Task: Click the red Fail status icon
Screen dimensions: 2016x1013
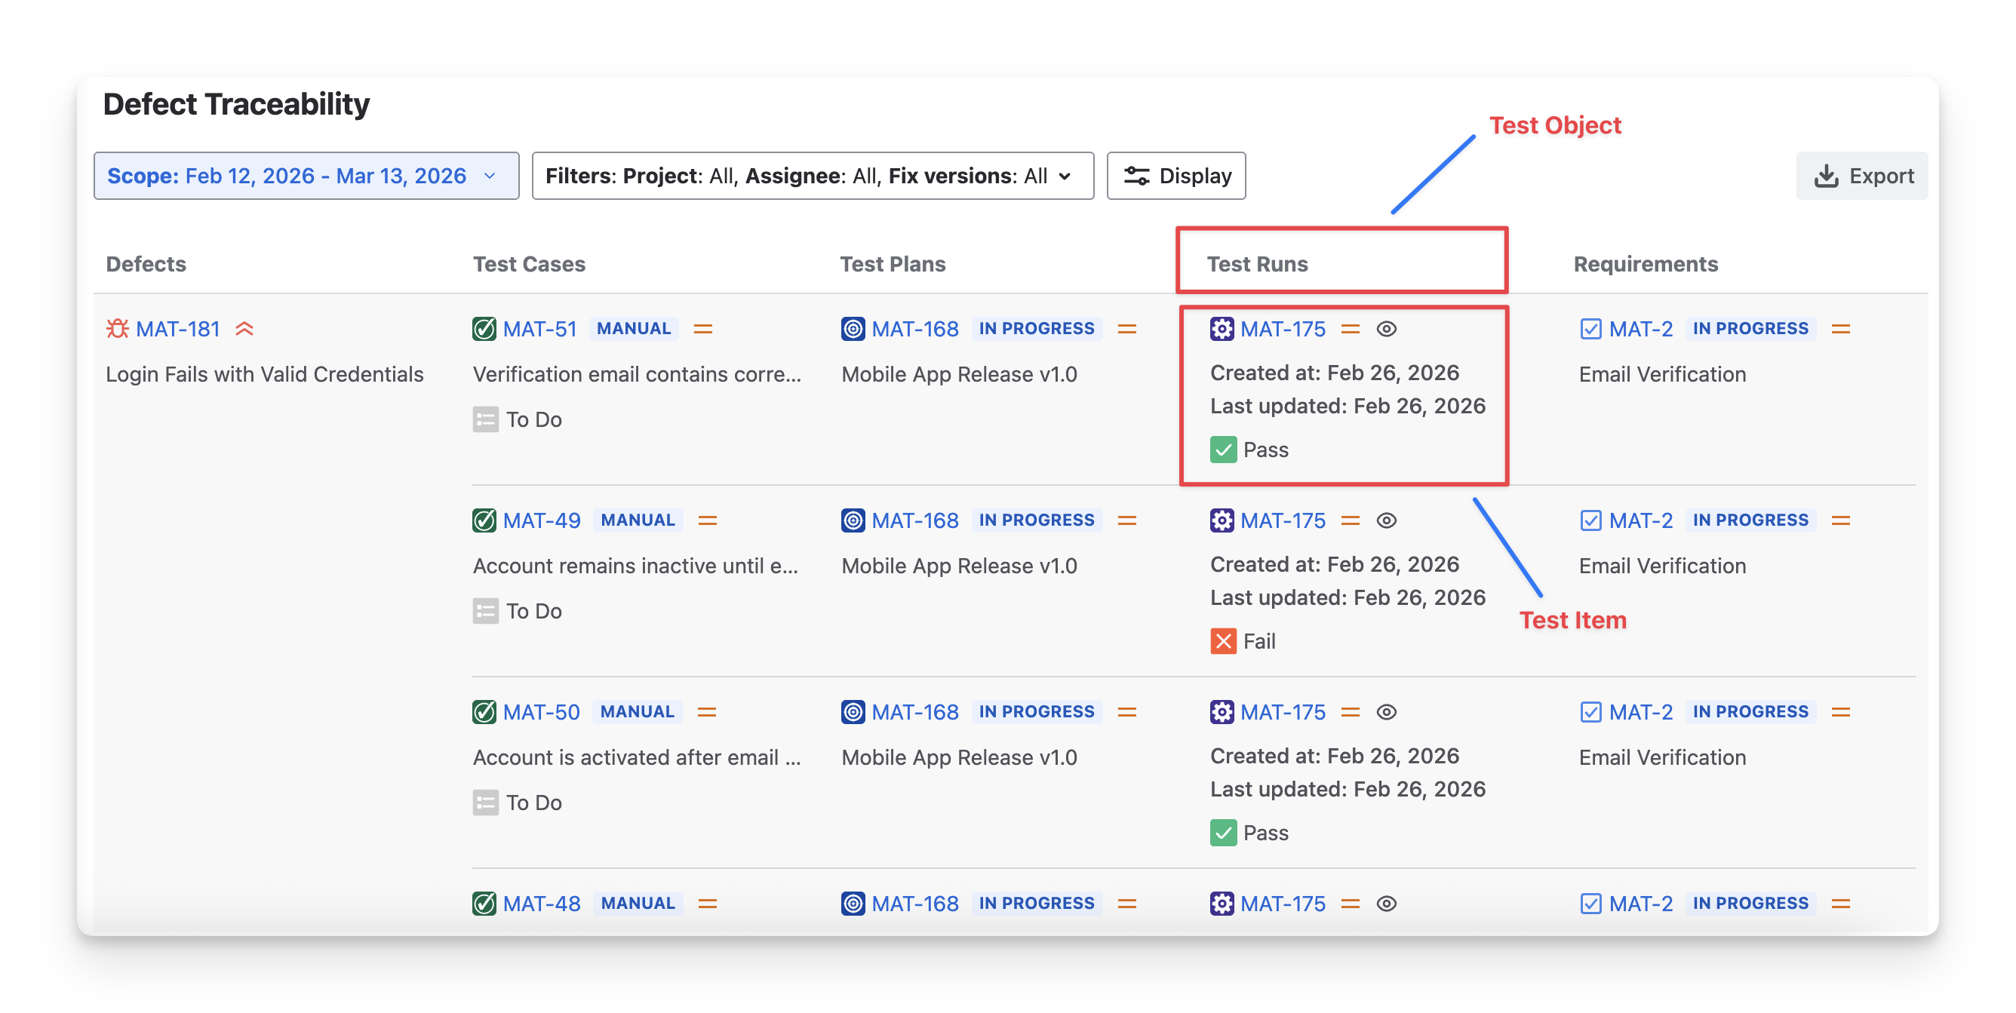Action: pos(1223,641)
